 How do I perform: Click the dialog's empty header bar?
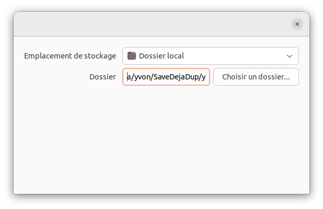click(152, 24)
